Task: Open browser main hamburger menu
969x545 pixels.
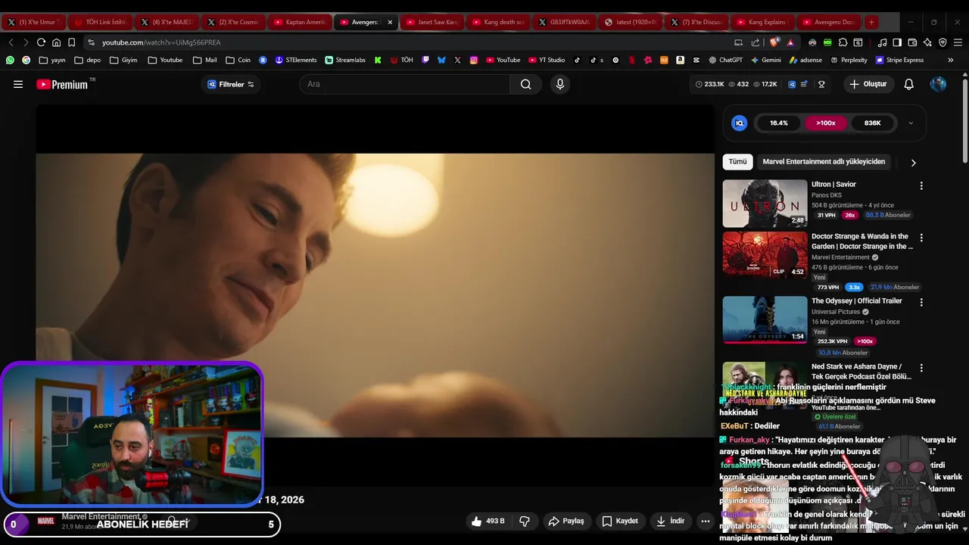Action: coord(958,42)
